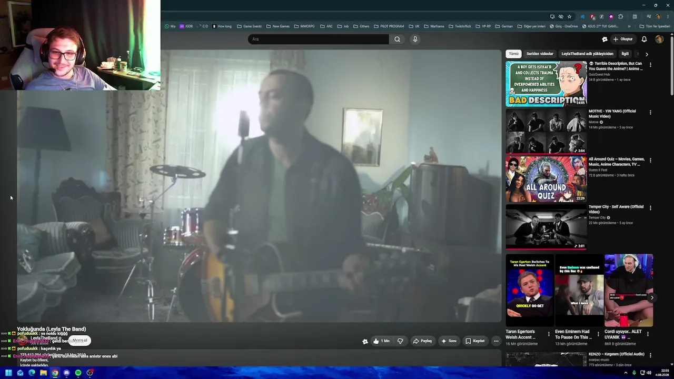The image size is (674, 379).
Task: Open the WhatsApp 'Wp' bookmark
Action: pyautogui.click(x=170, y=26)
